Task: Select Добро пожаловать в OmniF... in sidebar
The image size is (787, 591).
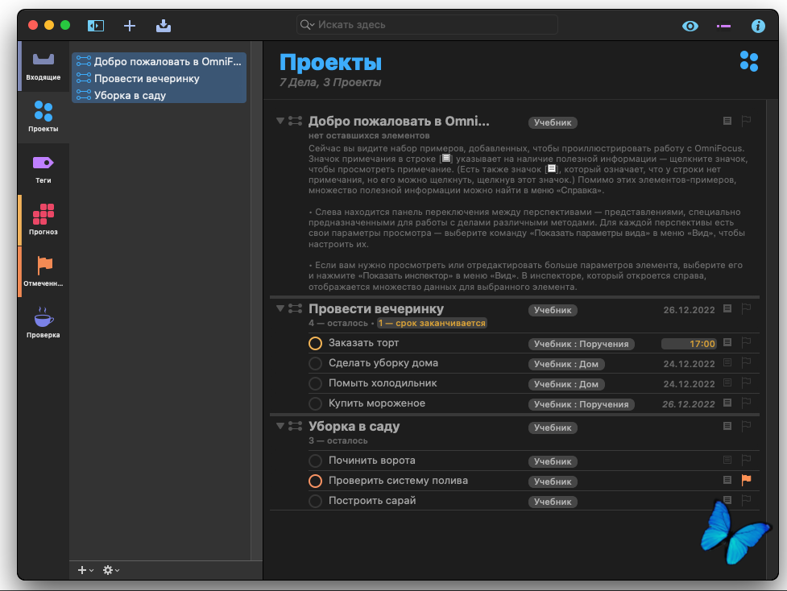Action: coord(159,61)
